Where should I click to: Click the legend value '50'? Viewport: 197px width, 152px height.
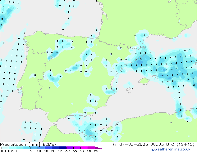96,151
